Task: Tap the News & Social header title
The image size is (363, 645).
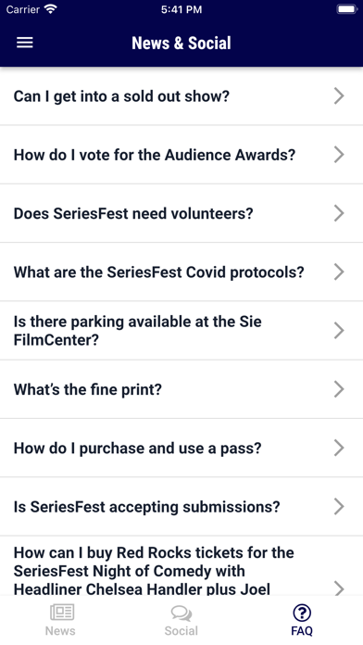Action: click(x=181, y=43)
